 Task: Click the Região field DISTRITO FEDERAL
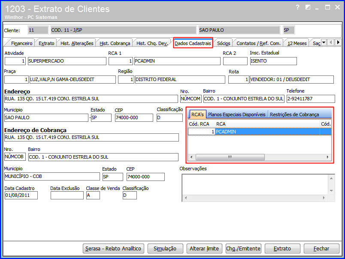pos(180,79)
